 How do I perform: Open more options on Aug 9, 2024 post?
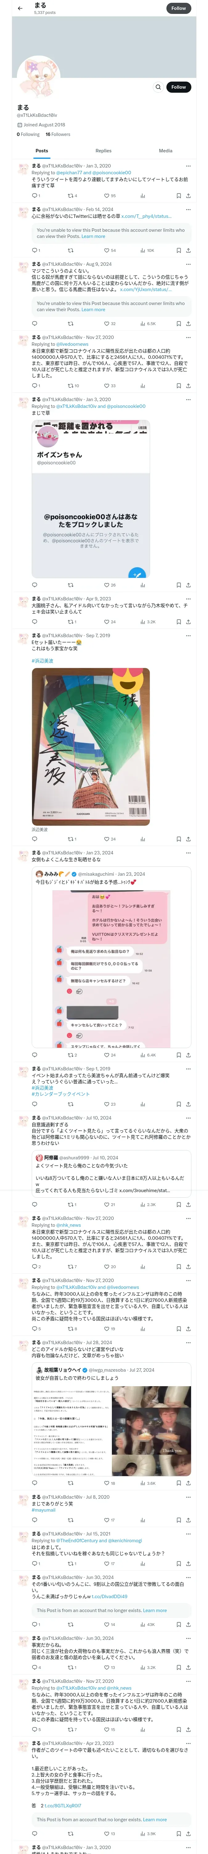pos(188,264)
